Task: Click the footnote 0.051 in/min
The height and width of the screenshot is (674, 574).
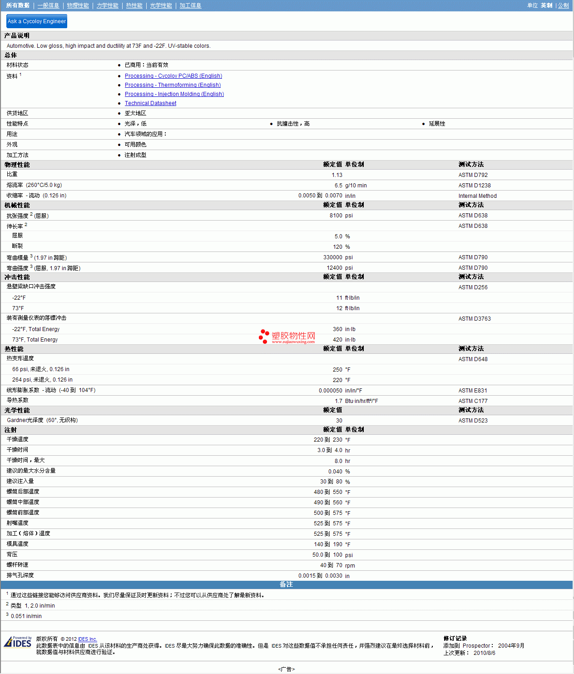Action: [x=26, y=616]
